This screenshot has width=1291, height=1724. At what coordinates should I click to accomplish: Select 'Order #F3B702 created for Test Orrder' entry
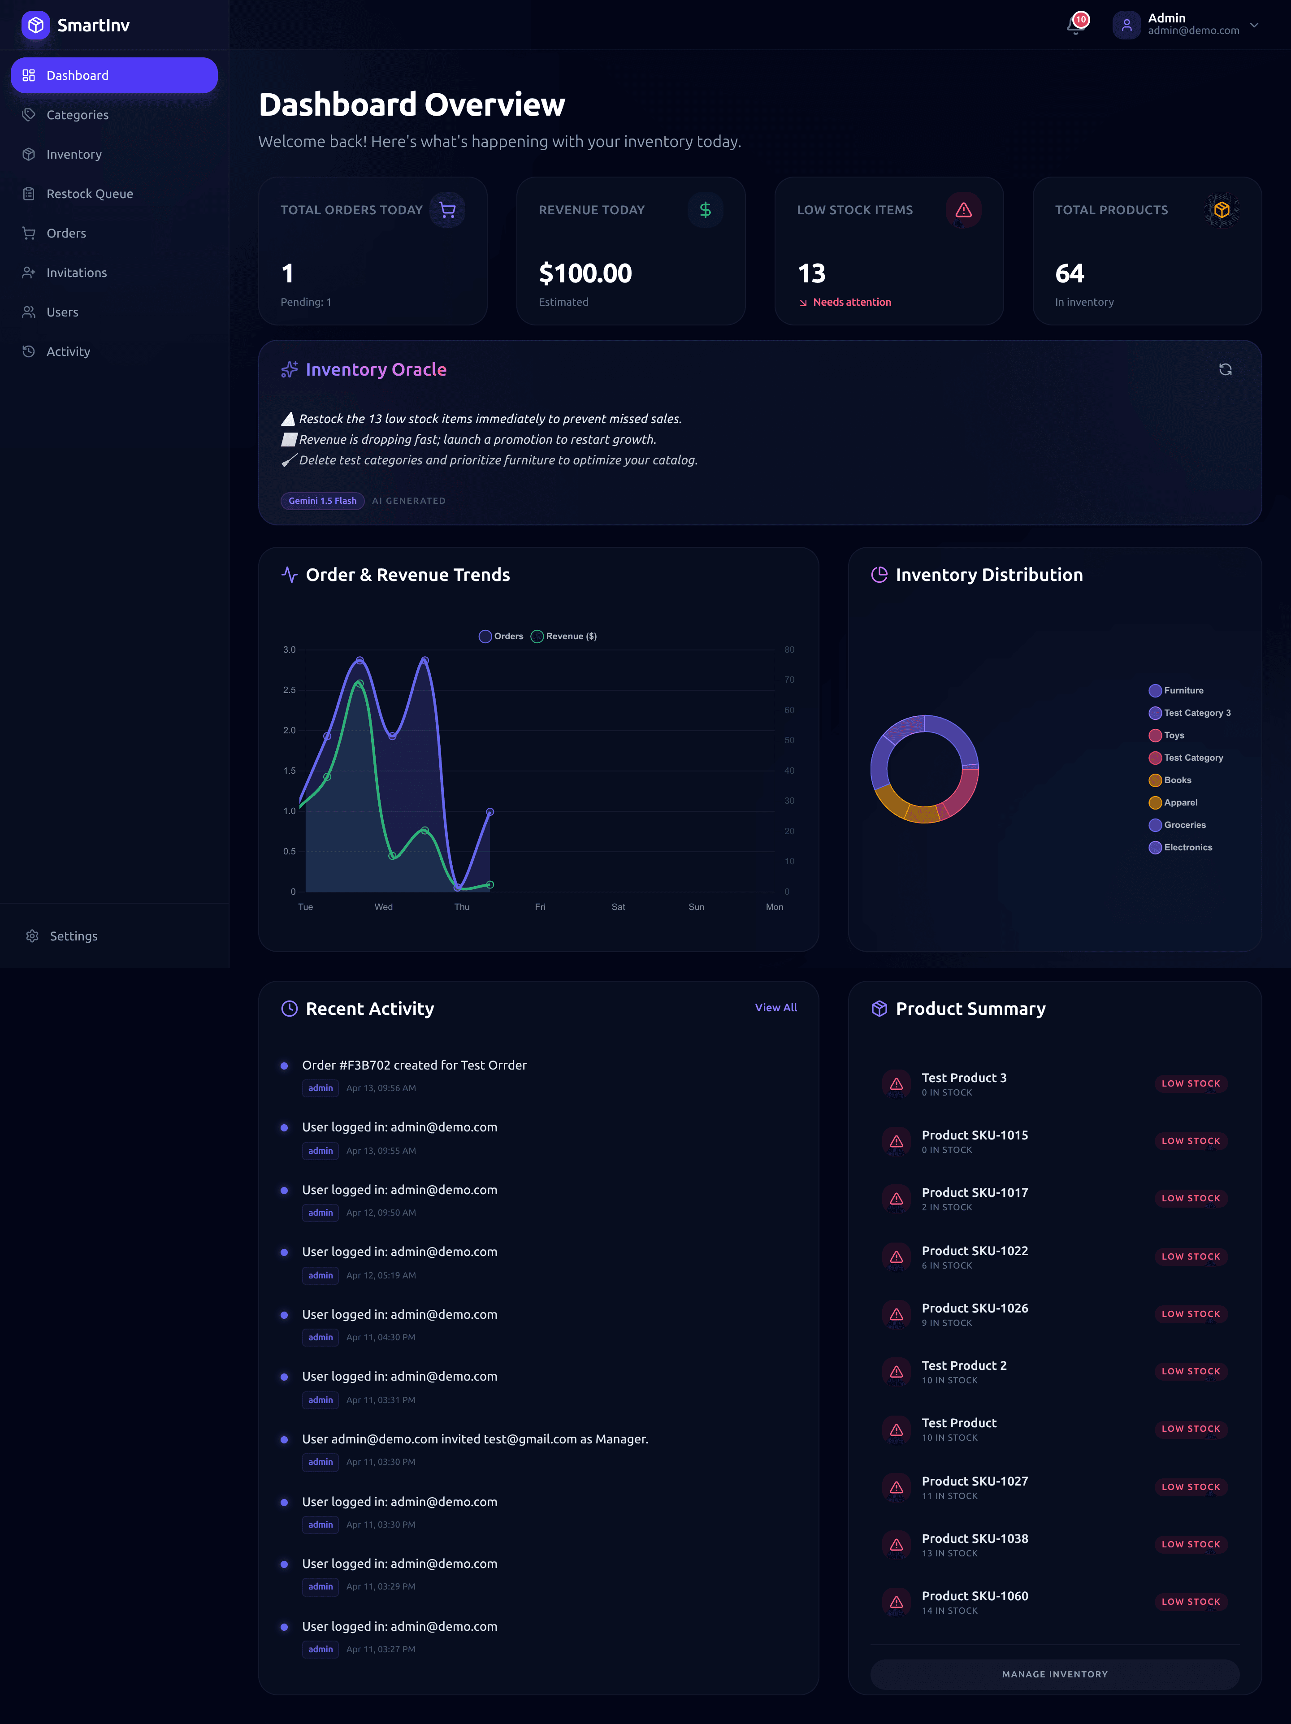pos(414,1066)
